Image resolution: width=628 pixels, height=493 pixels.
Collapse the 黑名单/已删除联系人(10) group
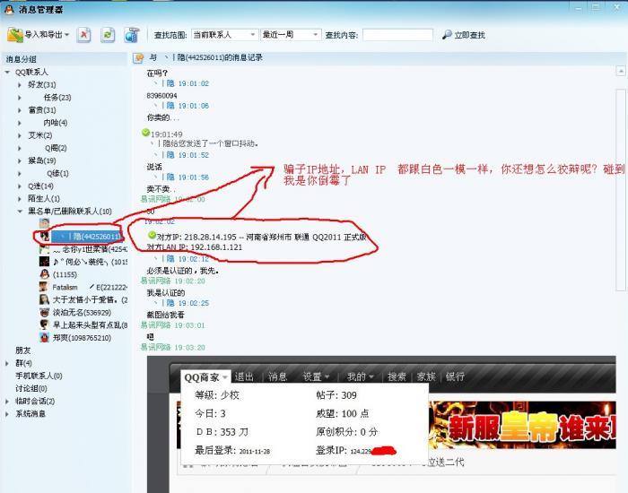pyautogui.click(x=20, y=212)
